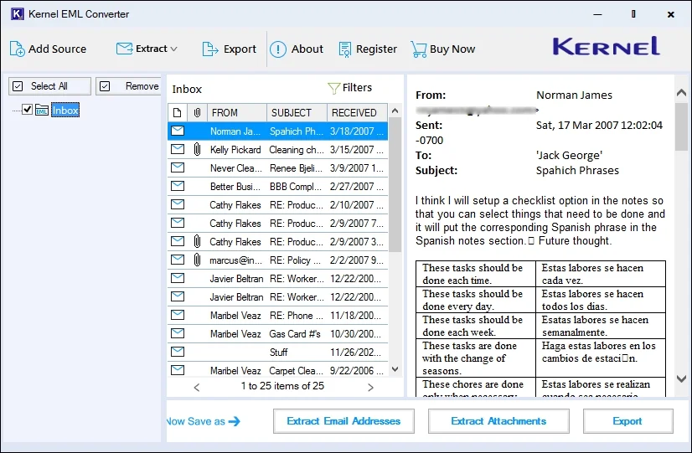Click envelope icon of Never Clea... email

[178, 167]
